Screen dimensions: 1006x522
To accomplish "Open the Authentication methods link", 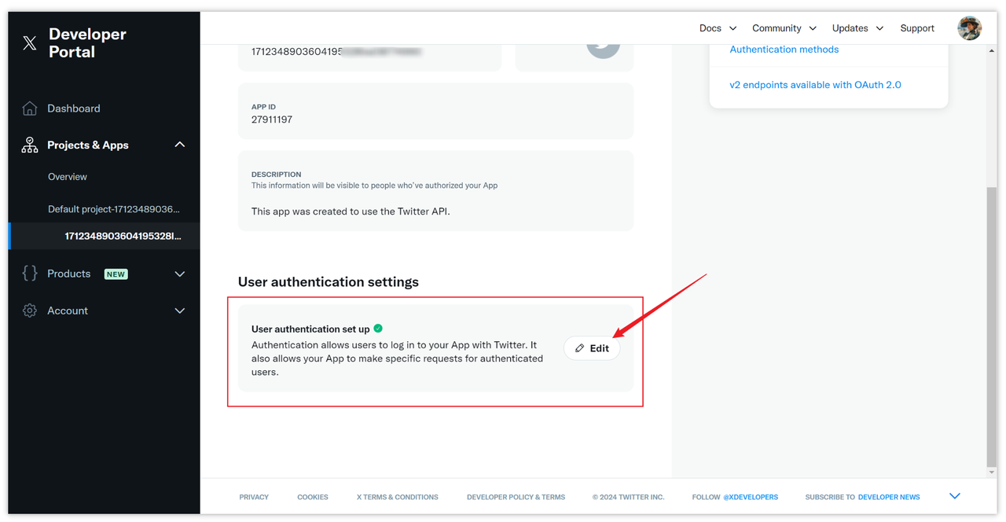I will point(784,50).
